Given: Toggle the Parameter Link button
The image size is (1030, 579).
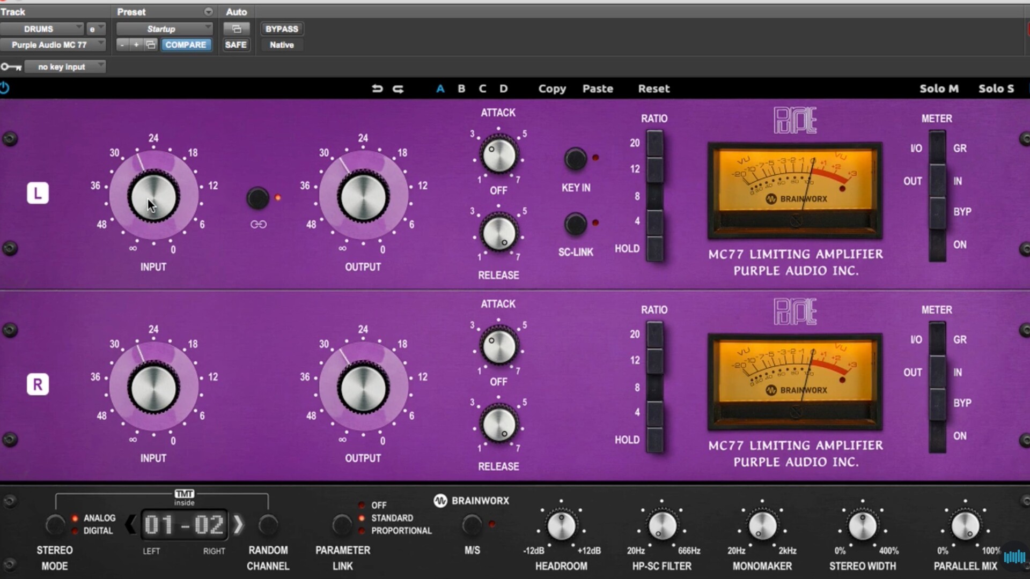Looking at the screenshot, I should (x=342, y=525).
